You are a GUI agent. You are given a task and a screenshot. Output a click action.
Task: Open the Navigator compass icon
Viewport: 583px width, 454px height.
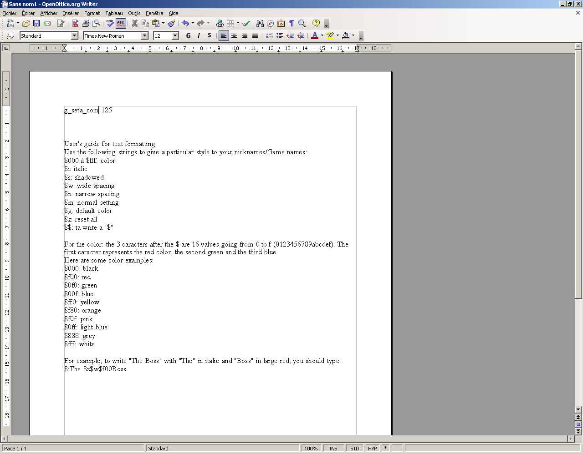point(271,23)
